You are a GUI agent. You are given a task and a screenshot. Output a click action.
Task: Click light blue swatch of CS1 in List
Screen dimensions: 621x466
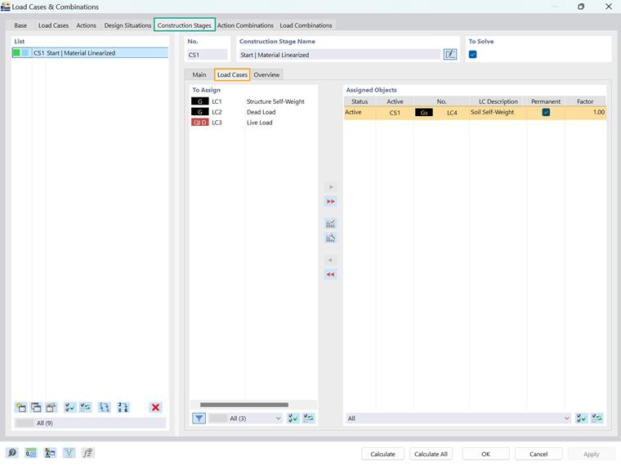pos(25,52)
